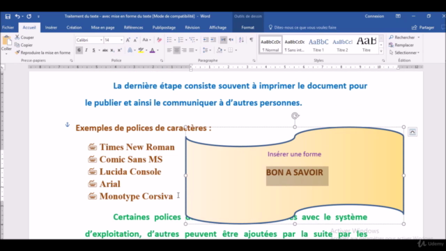Insert a numbered list
This screenshot has width=446, height=251.
tap(180, 40)
